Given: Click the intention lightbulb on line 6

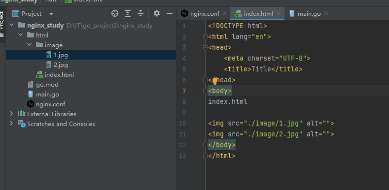Looking at the screenshot, I should click(215, 80).
